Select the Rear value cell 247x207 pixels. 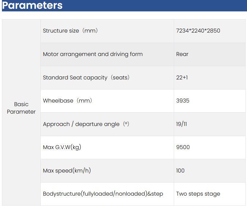click(x=182, y=54)
